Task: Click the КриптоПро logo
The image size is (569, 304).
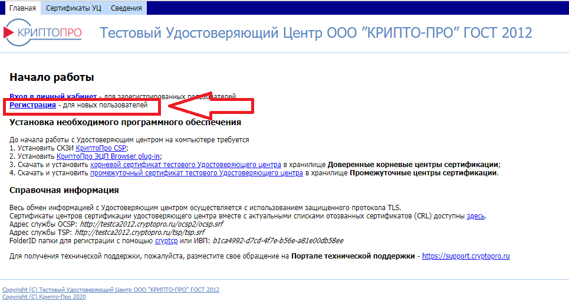Action: tap(42, 32)
